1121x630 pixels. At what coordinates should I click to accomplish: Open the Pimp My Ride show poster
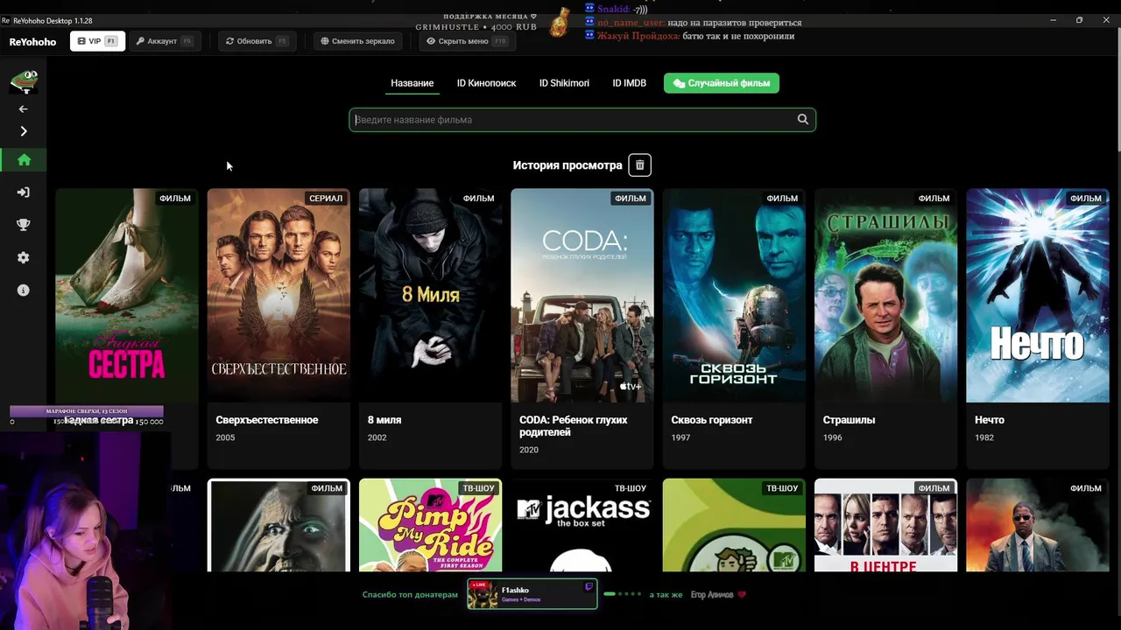430,525
